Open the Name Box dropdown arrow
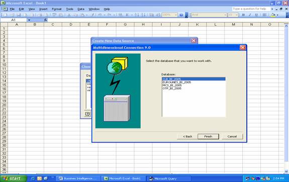Viewport: 289px width, 182px height. tap(29, 20)
